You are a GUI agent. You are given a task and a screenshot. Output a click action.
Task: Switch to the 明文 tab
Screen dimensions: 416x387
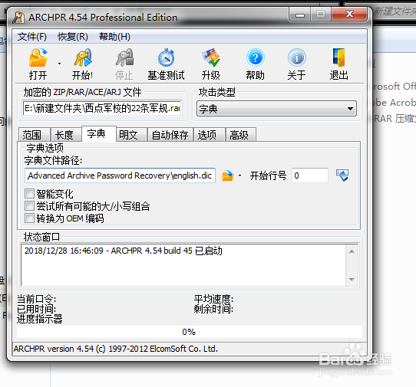tap(131, 135)
